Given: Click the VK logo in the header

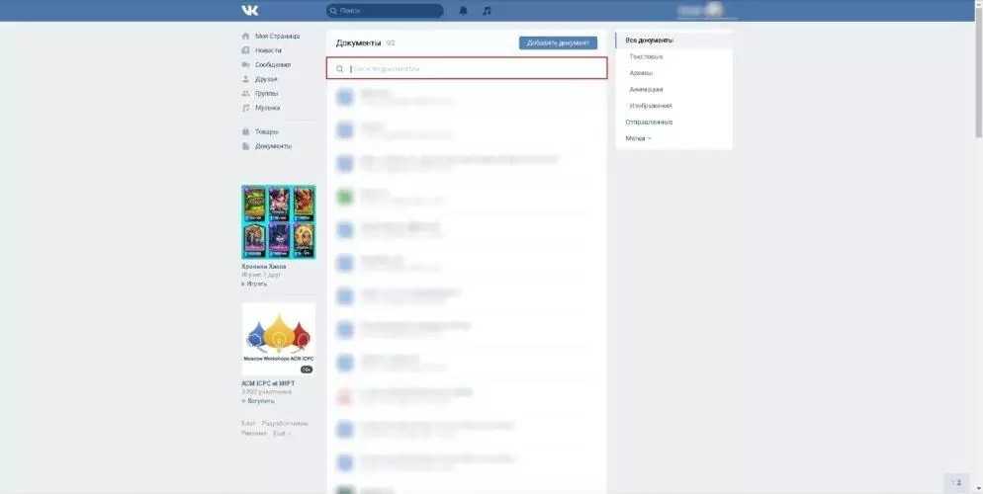Looking at the screenshot, I should 249,11.
